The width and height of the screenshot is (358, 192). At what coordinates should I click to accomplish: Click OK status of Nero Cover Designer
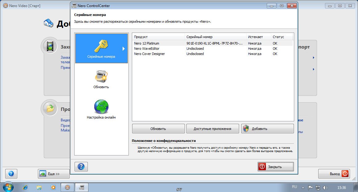[x=275, y=54]
